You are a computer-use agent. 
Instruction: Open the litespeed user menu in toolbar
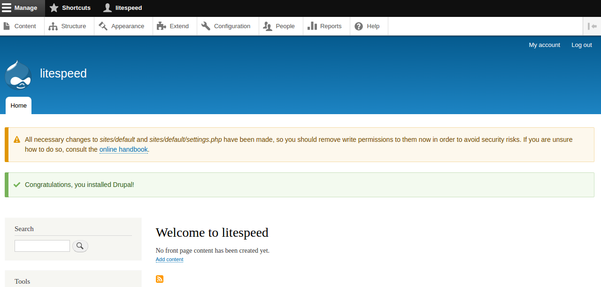(123, 8)
